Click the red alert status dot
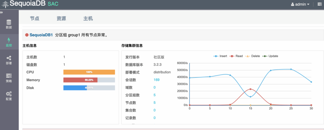 (27, 35)
